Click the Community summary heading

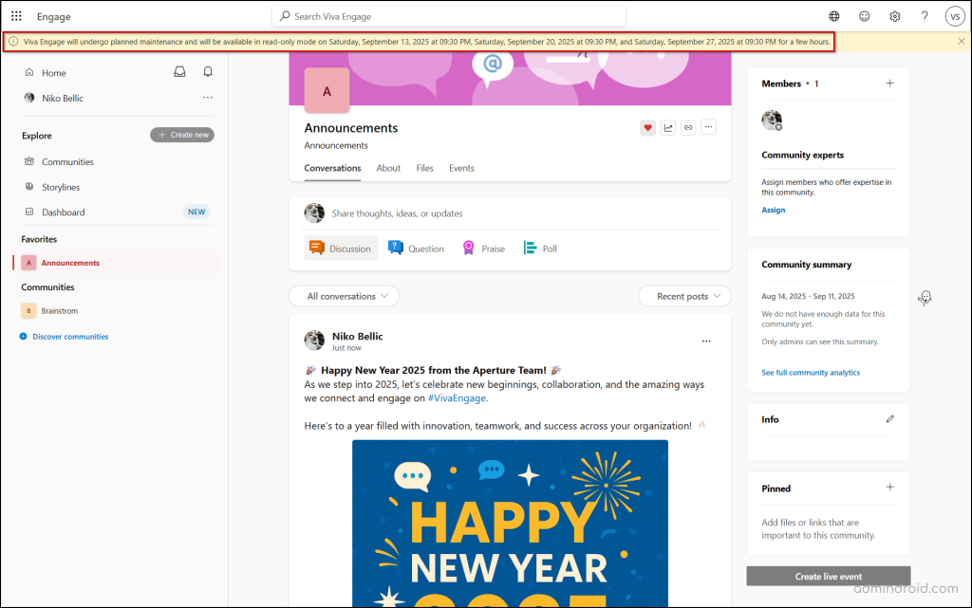pos(807,265)
